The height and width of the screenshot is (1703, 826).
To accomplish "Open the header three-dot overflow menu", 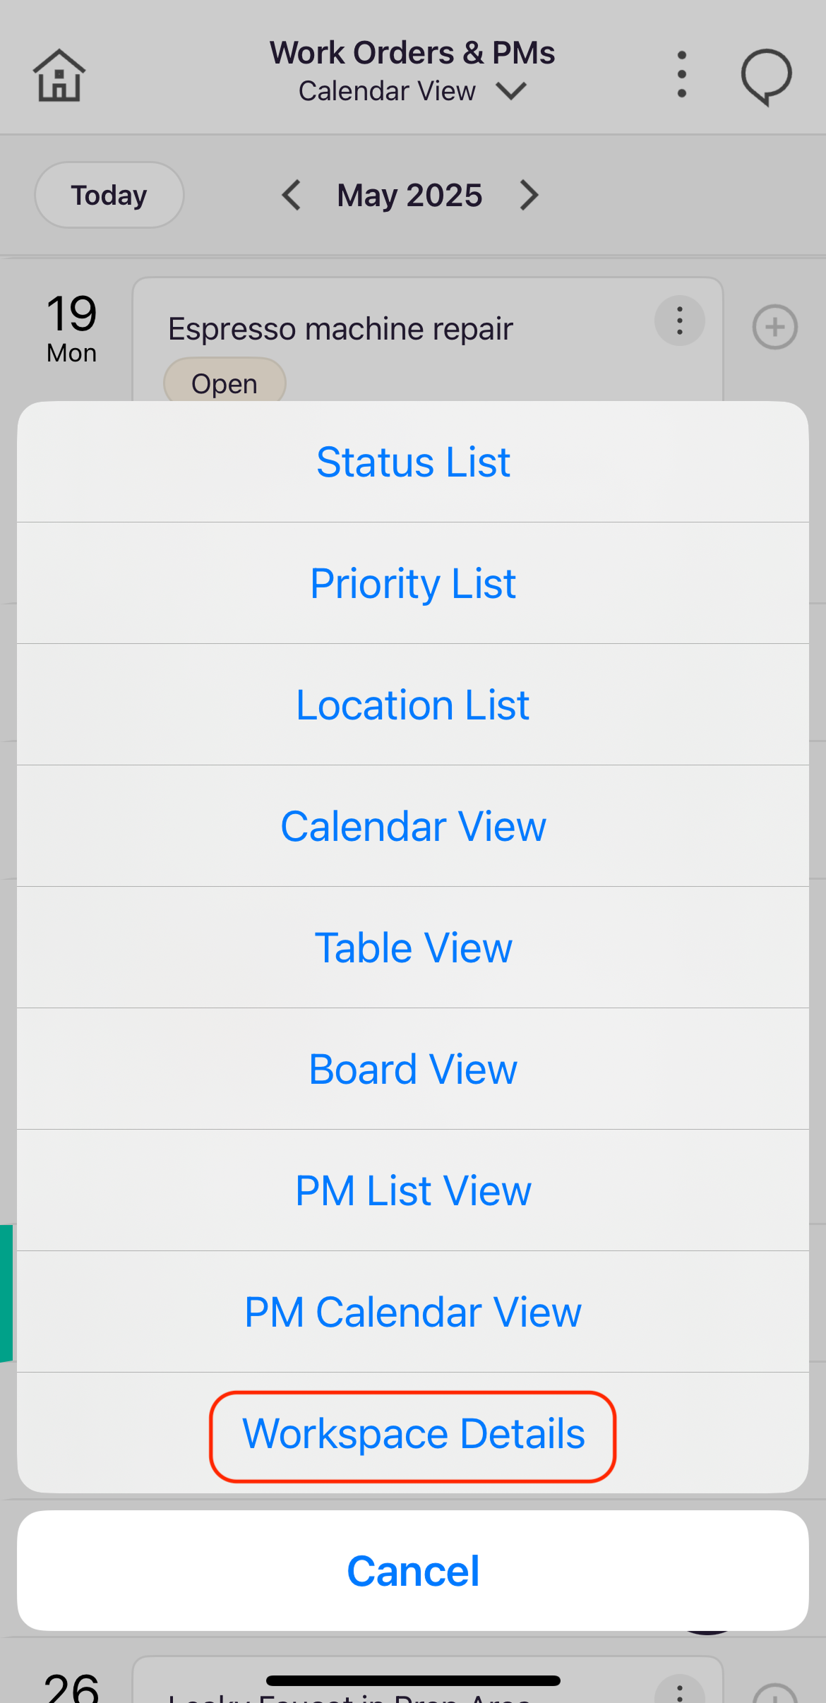I will 681,74.
